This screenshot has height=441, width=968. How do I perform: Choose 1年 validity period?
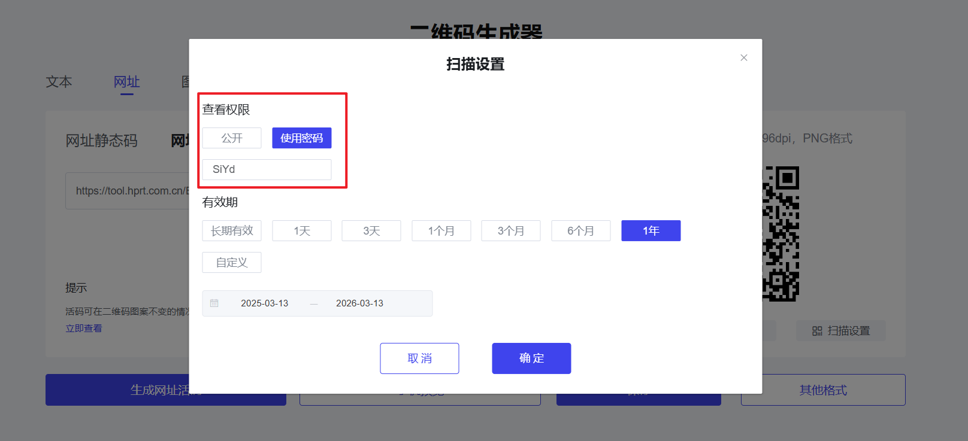[651, 231]
